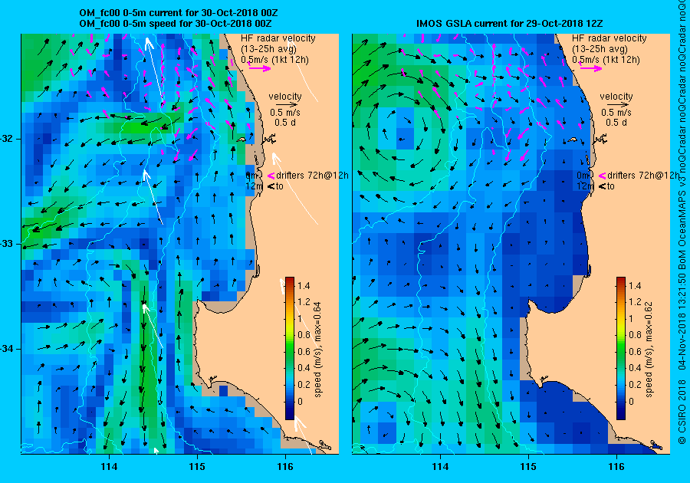Click 'HF radar velocity' label in right map
690x483 pixels.
[x=609, y=38]
